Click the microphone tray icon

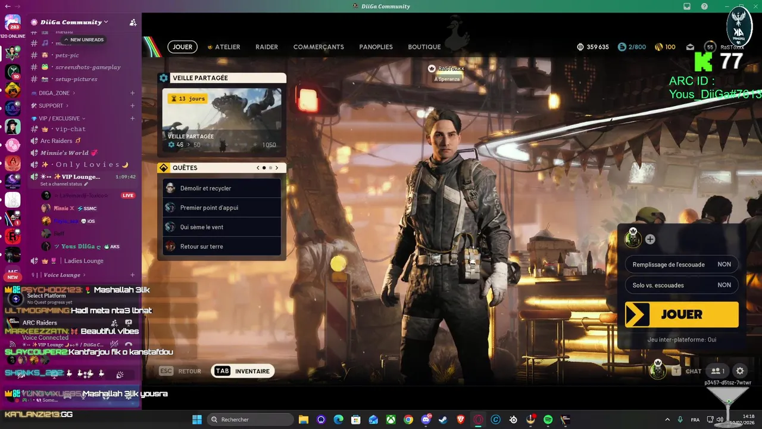point(680,419)
